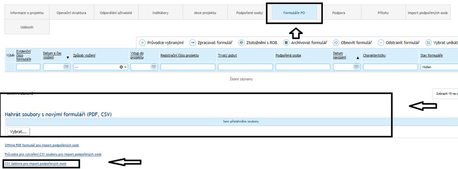Screen dimensions: 458x169
Task: Open Import podpořených osob tab
Action: point(428,13)
